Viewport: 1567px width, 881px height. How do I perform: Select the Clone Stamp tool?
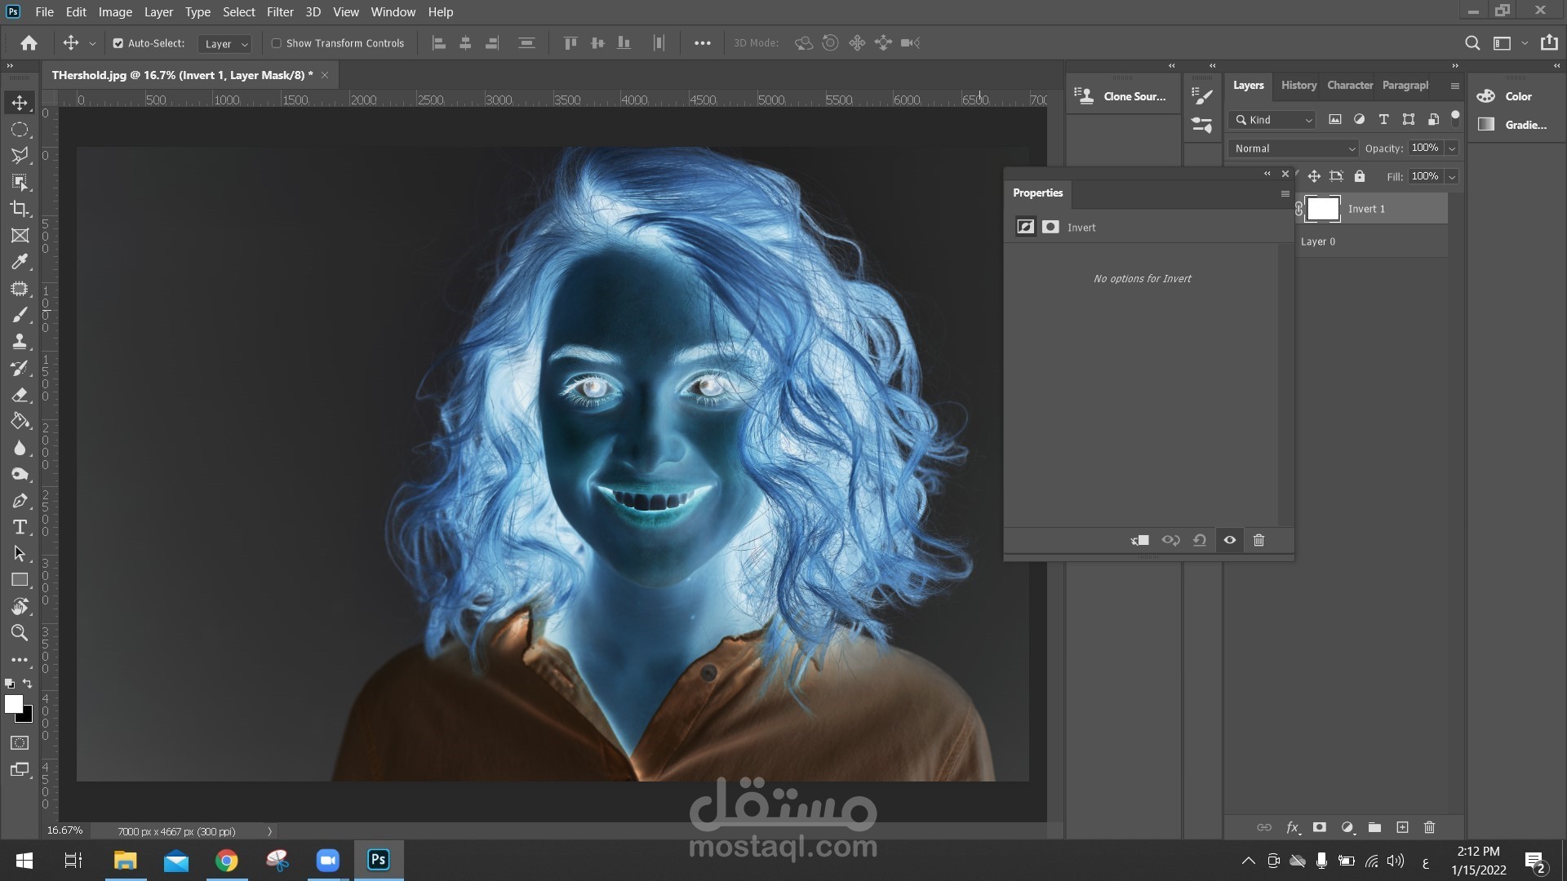pyautogui.click(x=20, y=342)
